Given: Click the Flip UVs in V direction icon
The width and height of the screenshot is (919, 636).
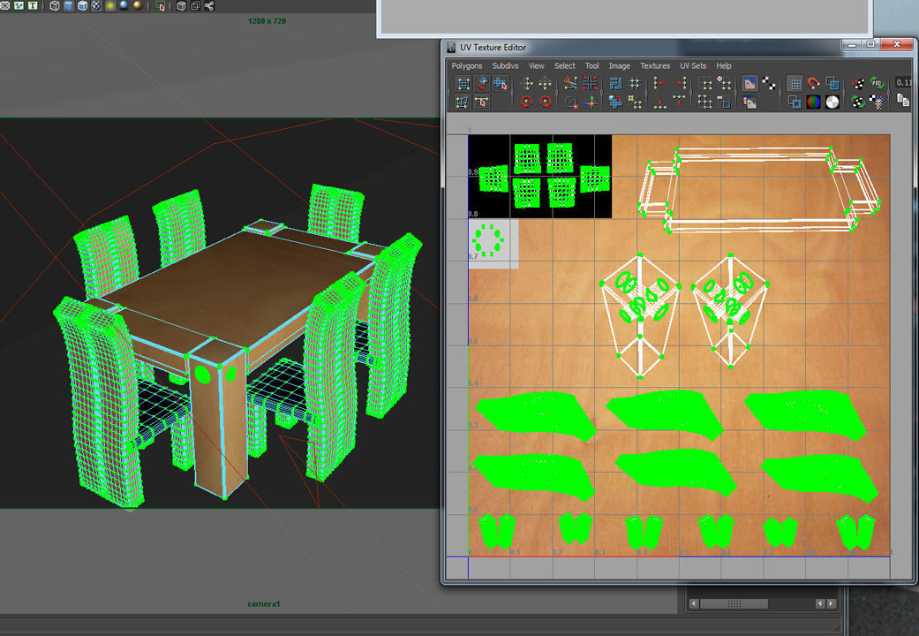Looking at the screenshot, I should point(545,83).
